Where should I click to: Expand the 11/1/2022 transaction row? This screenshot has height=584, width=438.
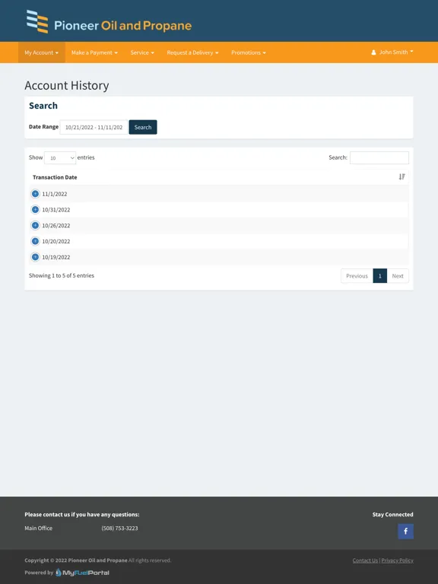click(36, 194)
